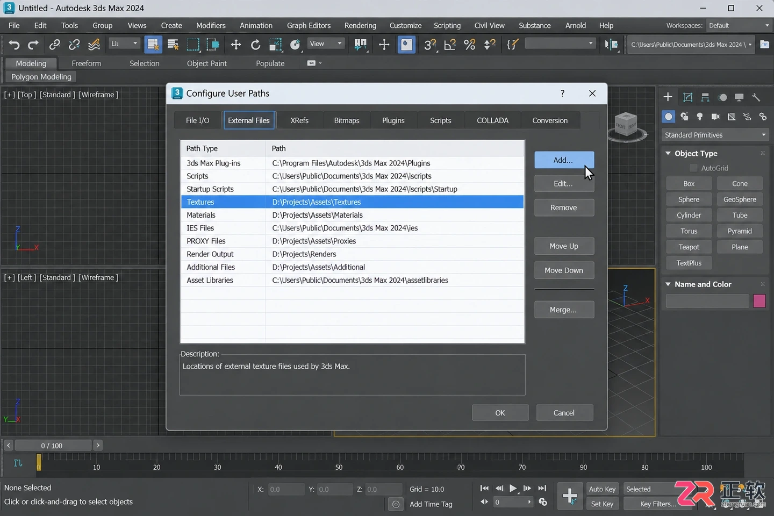Open the named selection sets dropdown
The image size is (774, 516).
[560, 44]
